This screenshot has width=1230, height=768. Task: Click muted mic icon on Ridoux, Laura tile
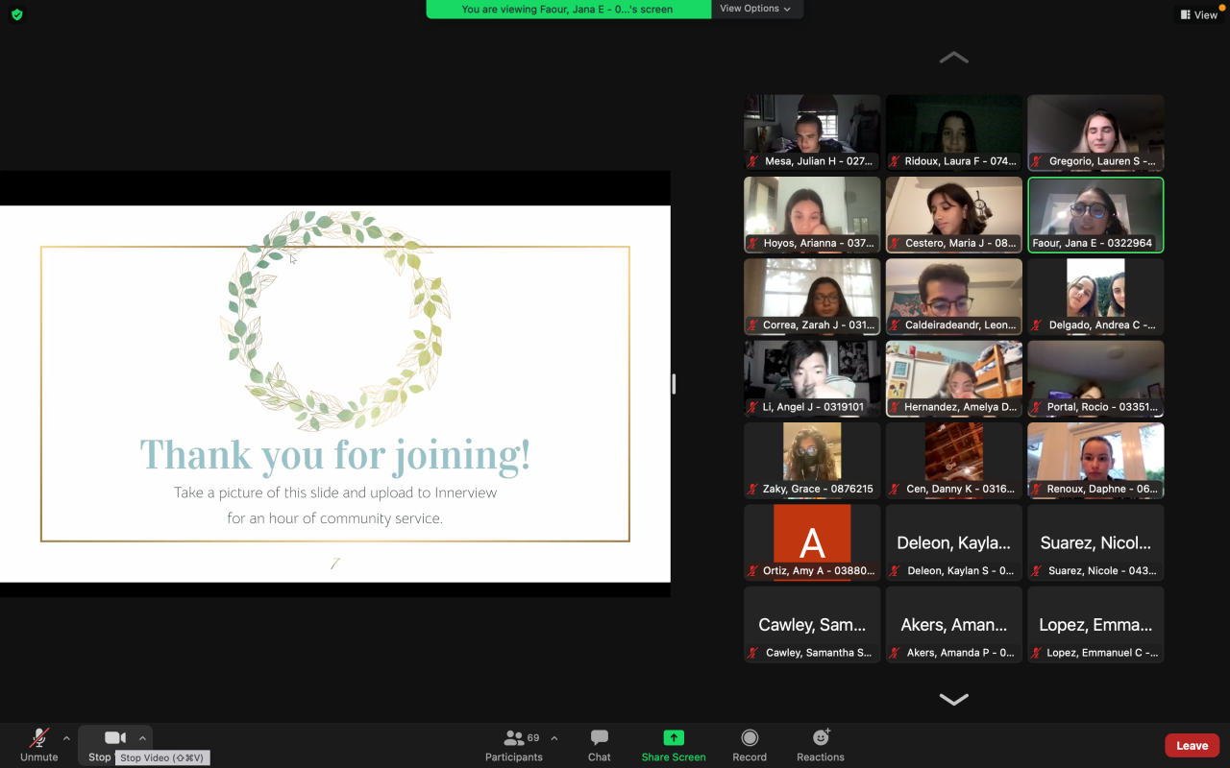[x=896, y=161]
